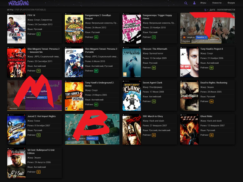Click 'Жанр: Survival horror' text
Screen dimensions: 243x182
click(153, 53)
